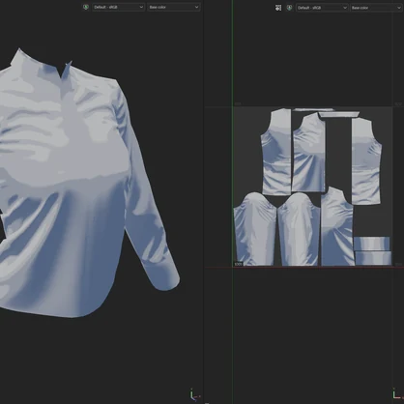Open the Default sRGB dropdown in the 3D viewport
404x404 pixels.
click(118, 7)
